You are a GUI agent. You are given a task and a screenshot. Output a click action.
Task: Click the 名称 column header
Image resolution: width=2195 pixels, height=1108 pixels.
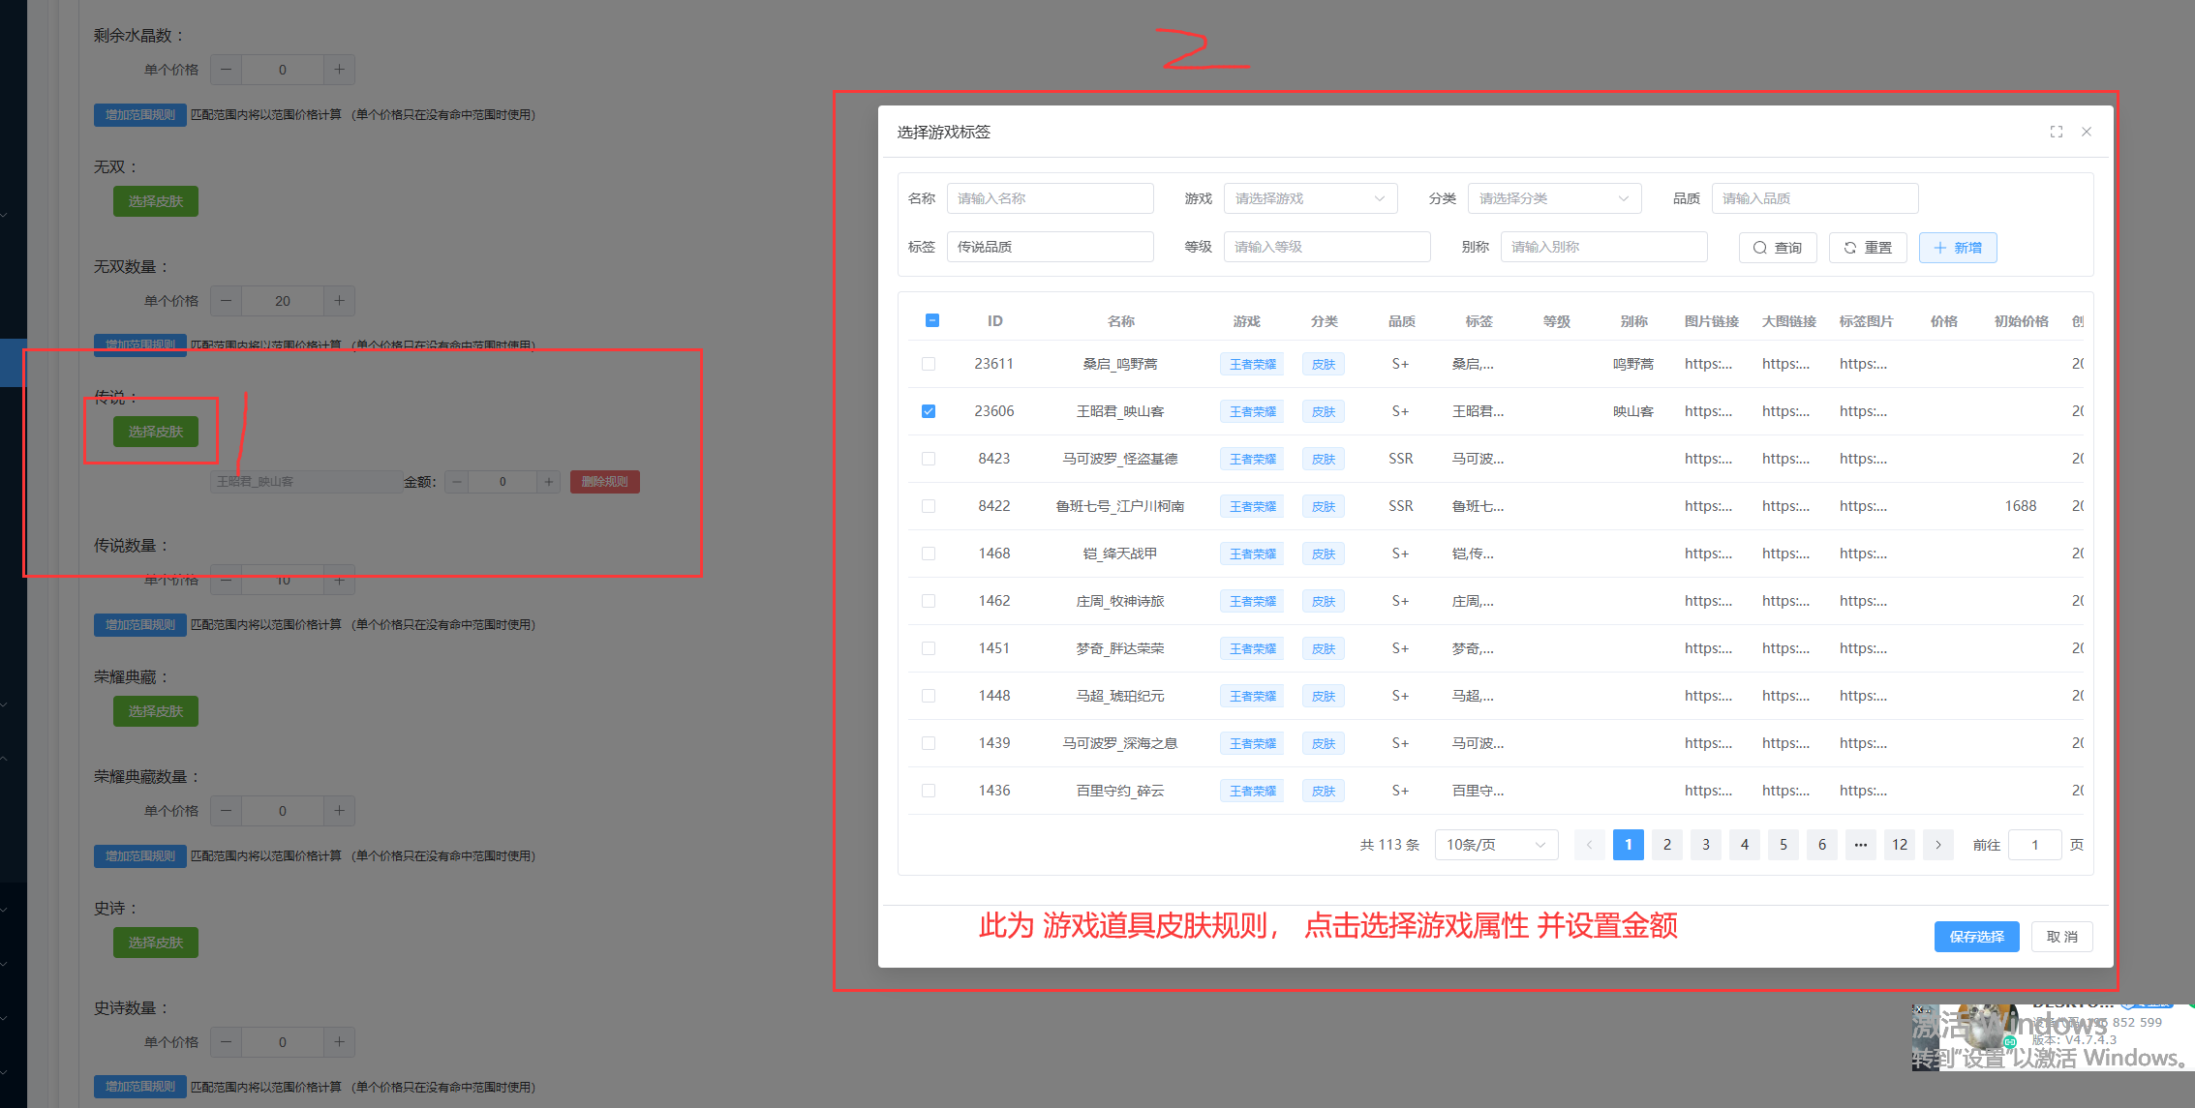[x=1120, y=321]
